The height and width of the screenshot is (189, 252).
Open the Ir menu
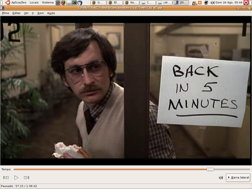coord(33,13)
